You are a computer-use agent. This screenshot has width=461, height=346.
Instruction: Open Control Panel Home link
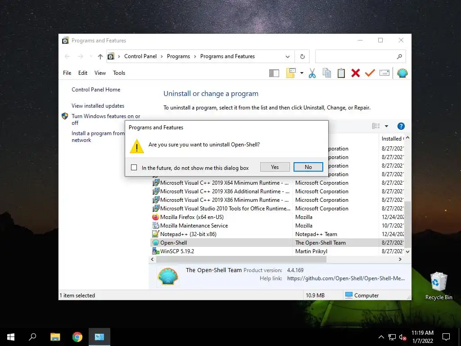96,90
